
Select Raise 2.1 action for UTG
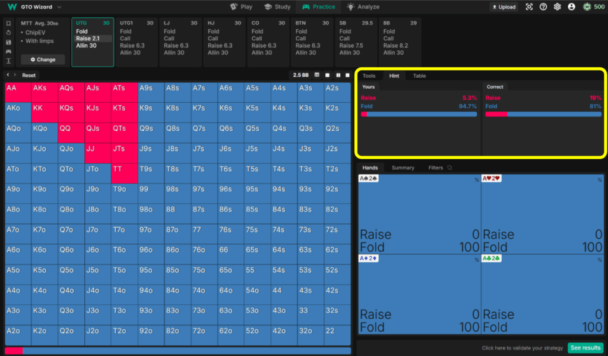point(87,39)
